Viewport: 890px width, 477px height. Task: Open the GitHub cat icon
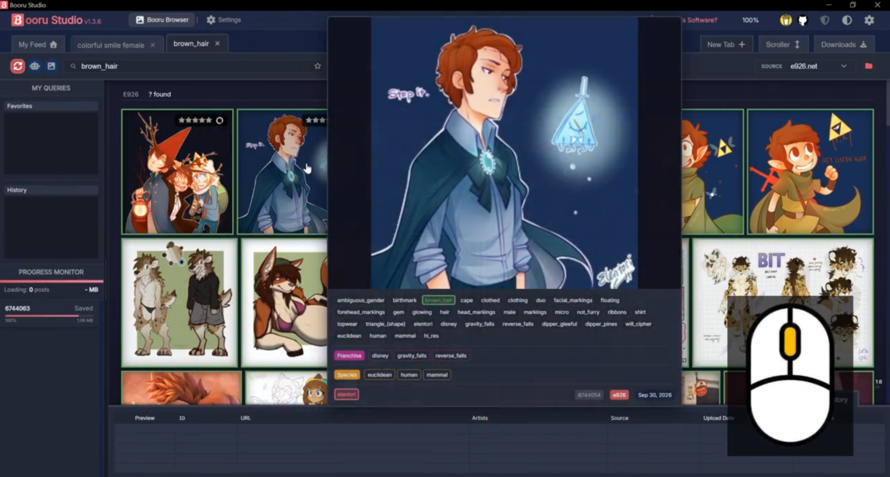(803, 20)
